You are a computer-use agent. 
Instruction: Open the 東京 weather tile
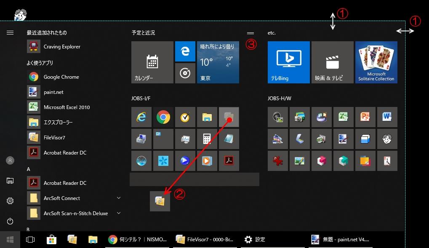[218, 62]
